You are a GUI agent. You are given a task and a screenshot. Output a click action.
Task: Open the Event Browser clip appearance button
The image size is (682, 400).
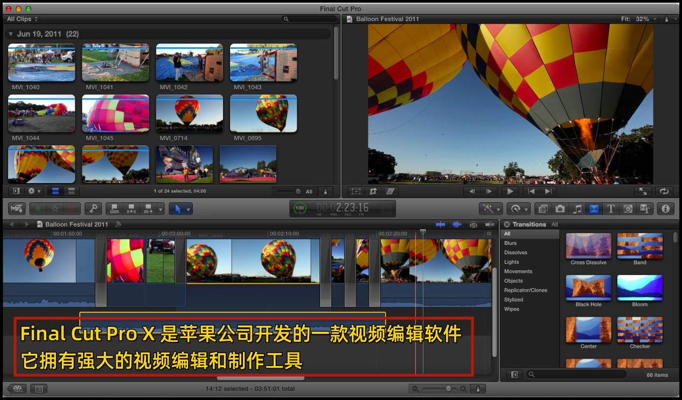point(325,191)
